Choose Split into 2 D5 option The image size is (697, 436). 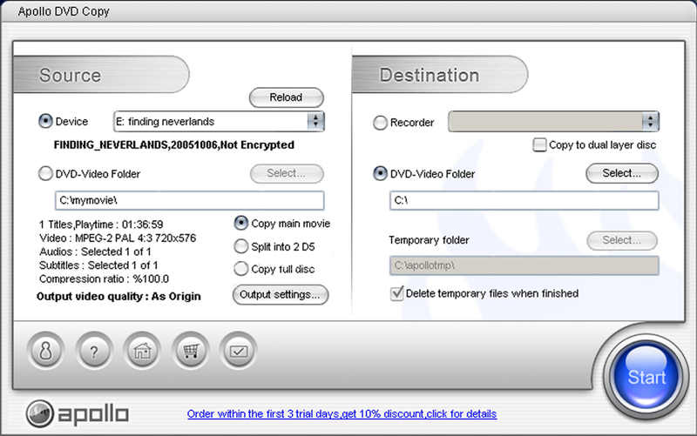point(241,246)
